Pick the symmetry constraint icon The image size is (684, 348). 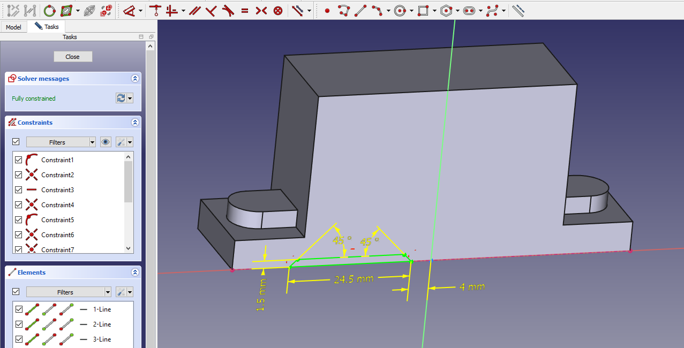click(x=261, y=10)
